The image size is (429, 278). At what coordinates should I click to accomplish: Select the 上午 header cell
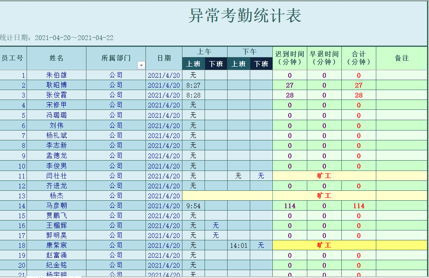point(205,52)
